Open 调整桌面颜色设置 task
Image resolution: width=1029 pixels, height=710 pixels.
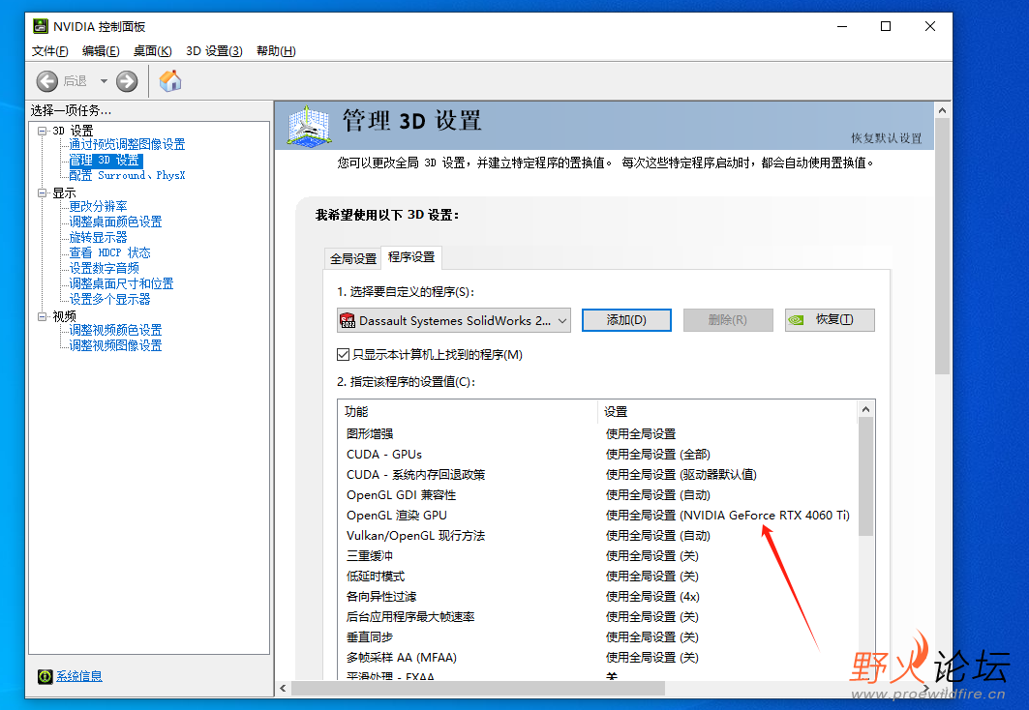pos(115,222)
